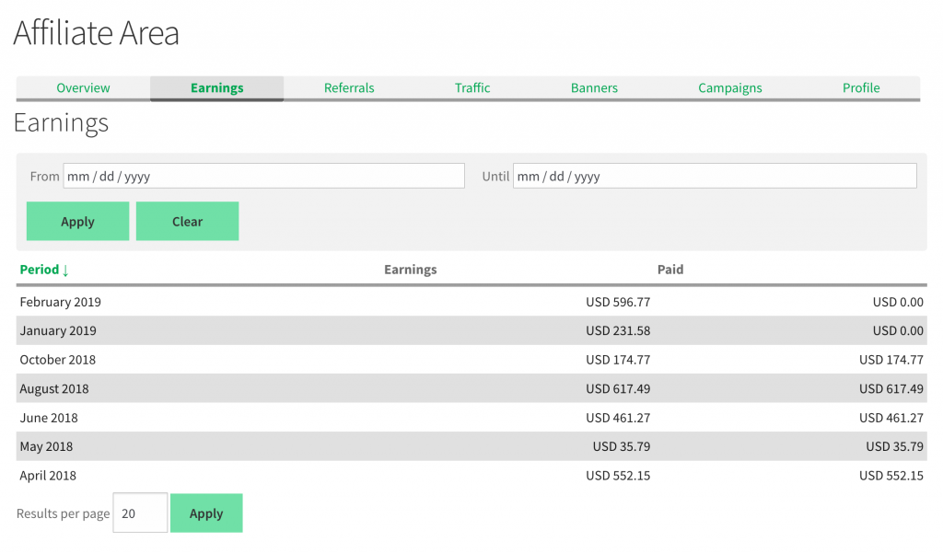Click August 2018 earnings USD 617.49
The image size is (943, 553).
pos(618,388)
